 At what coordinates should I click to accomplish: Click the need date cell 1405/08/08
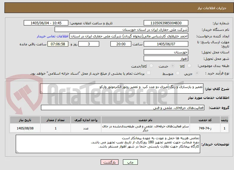(x=25, y=128)
